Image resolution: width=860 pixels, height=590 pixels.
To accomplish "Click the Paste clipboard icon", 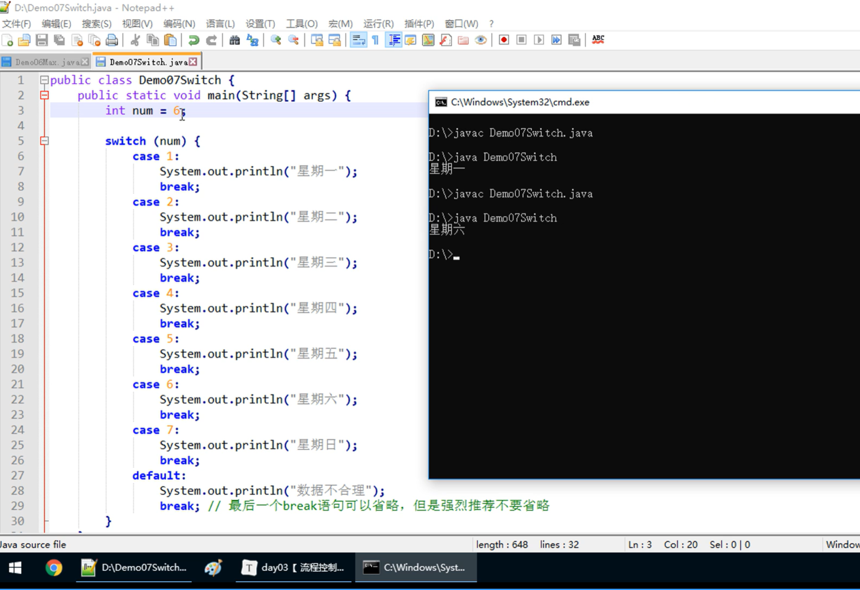I will point(171,40).
